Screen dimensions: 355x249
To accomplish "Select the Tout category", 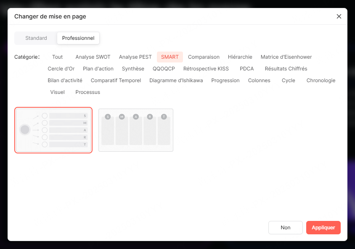I will (x=57, y=57).
